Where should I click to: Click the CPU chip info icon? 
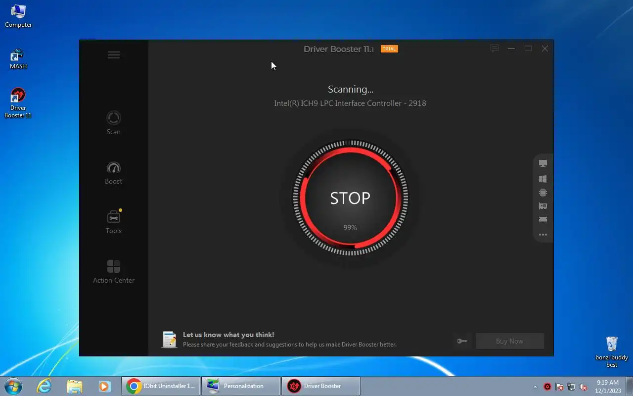543,192
